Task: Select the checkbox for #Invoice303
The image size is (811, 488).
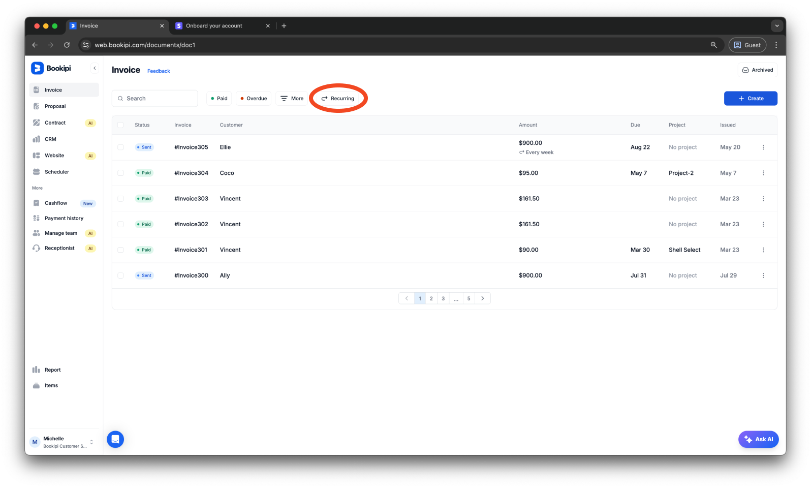Action: [120, 199]
